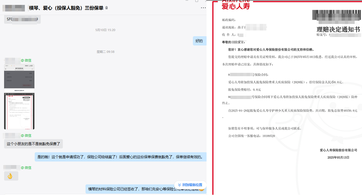The width and height of the screenshot is (362, 195).
Task: Click the sentence mentioning 2025年05月10日收悉
Action: [293, 57]
